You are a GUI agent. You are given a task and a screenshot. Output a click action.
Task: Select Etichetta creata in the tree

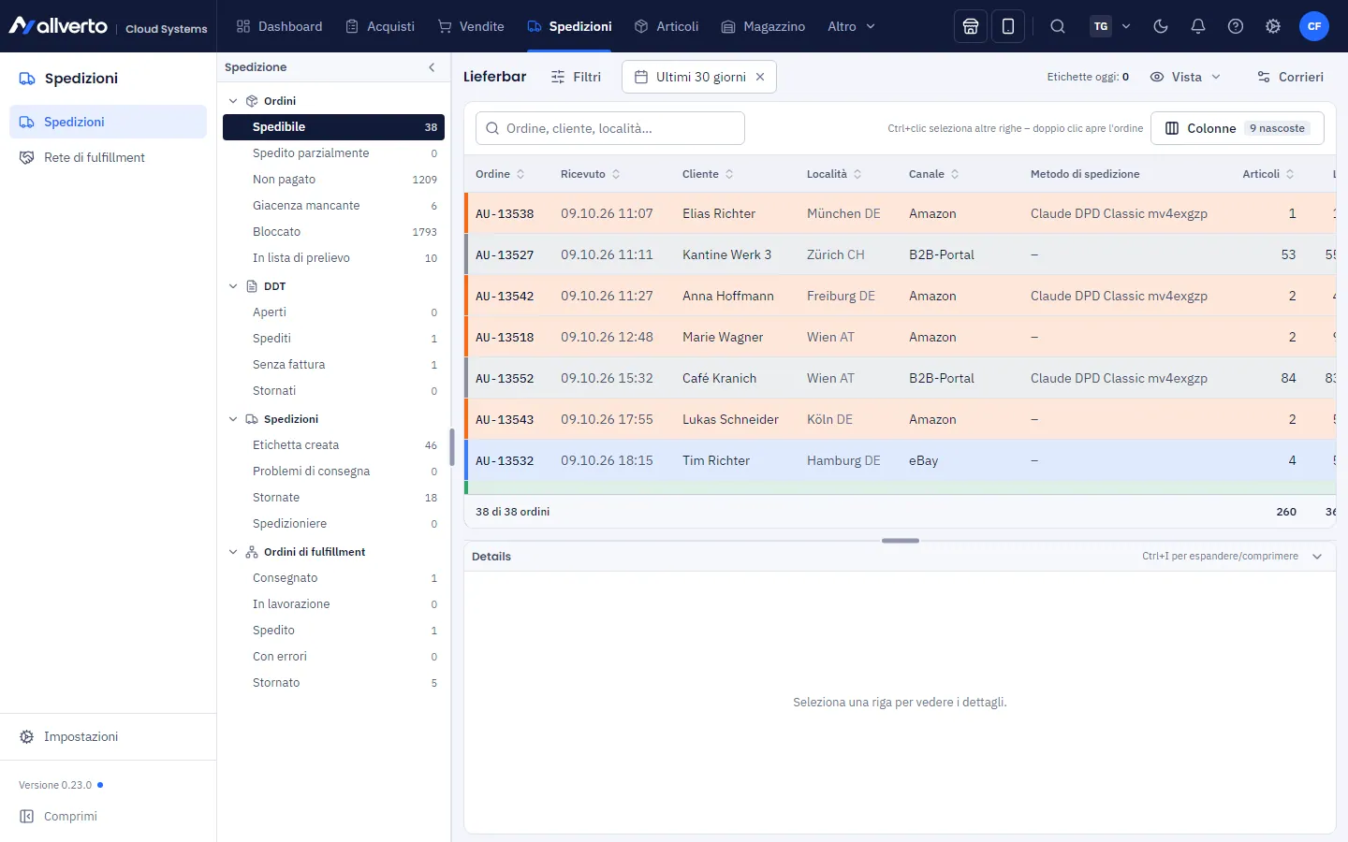coord(333,445)
